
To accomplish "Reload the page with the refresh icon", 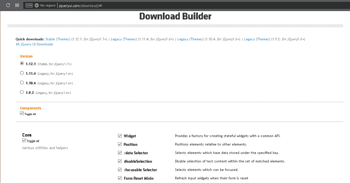I will (8, 5).
